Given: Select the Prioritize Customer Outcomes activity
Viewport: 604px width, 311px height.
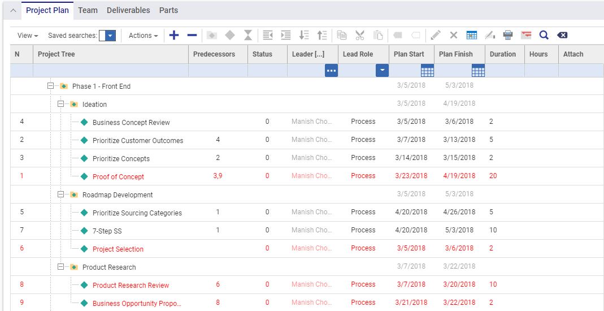Looking at the screenshot, I should coord(138,141).
